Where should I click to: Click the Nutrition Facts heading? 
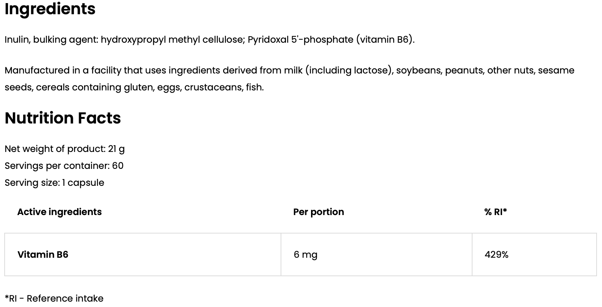[x=63, y=118]
